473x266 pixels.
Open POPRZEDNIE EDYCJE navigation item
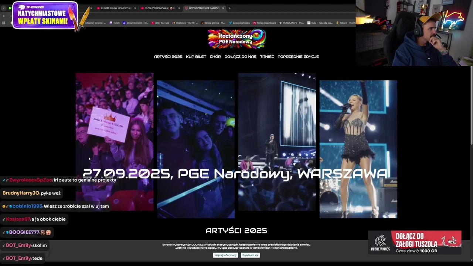(298, 57)
